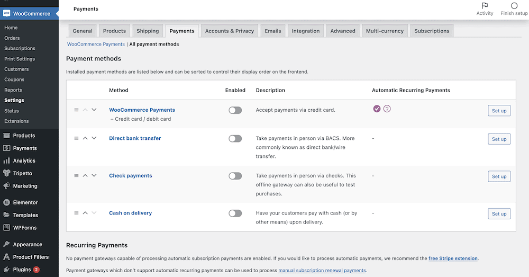Viewport: 529px width, 277px height.
Task: Click the Plugins update count badge
Action: [37, 270]
